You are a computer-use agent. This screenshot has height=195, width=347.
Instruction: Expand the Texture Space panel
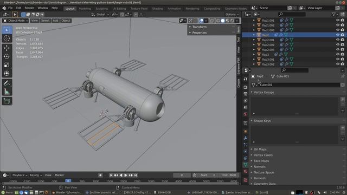click(264, 172)
